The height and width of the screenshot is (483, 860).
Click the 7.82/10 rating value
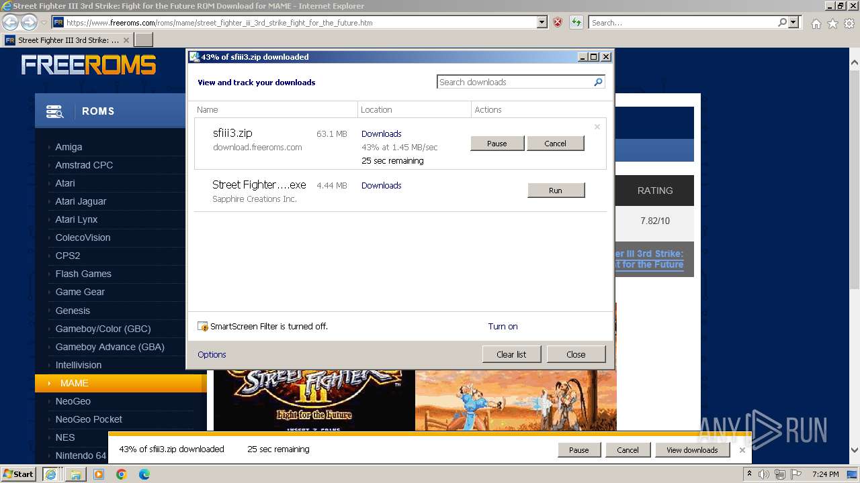(x=655, y=221)
